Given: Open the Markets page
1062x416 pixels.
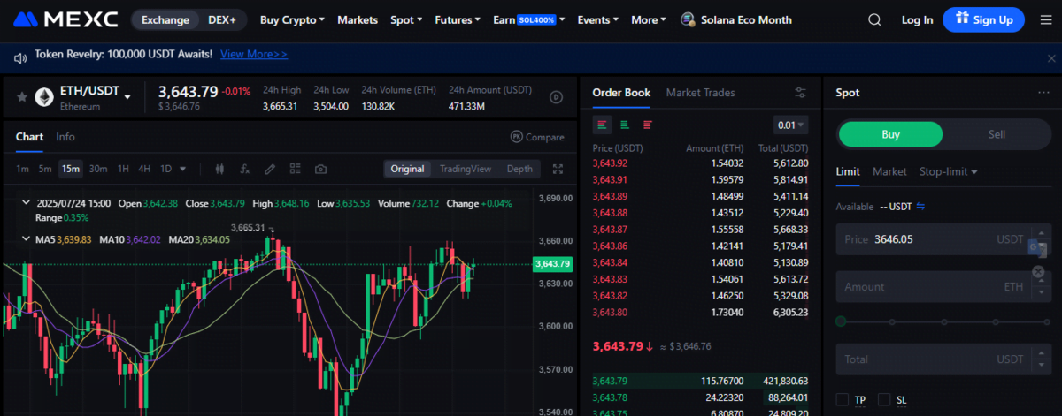Looking at the screenshot, I should pos(358,19).
